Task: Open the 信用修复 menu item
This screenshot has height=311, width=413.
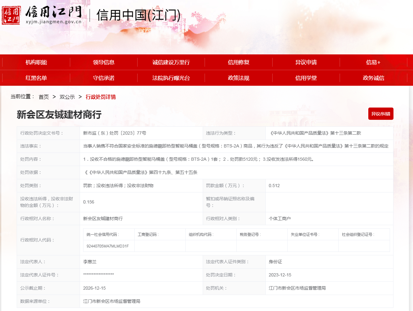Action: [239, 62]
